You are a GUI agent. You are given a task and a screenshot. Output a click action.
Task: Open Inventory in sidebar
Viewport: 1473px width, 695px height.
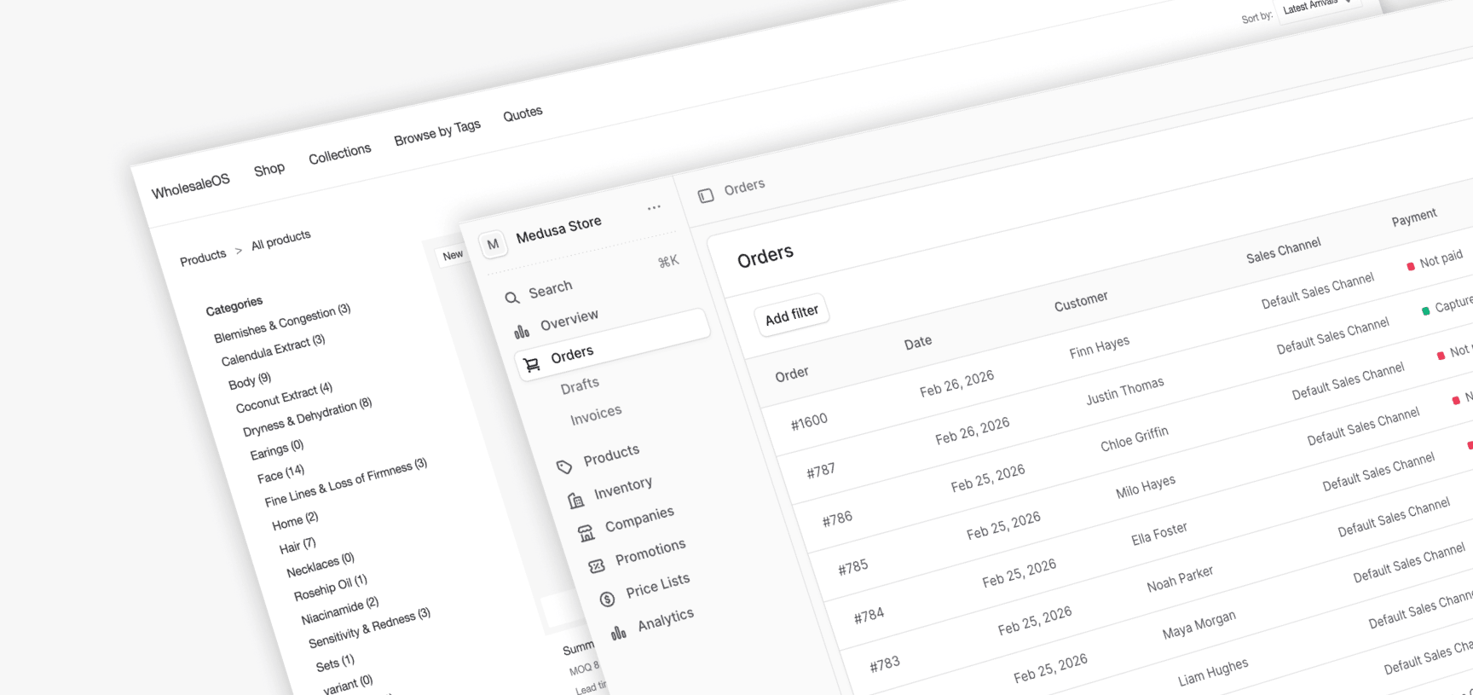tap(623, 488)
